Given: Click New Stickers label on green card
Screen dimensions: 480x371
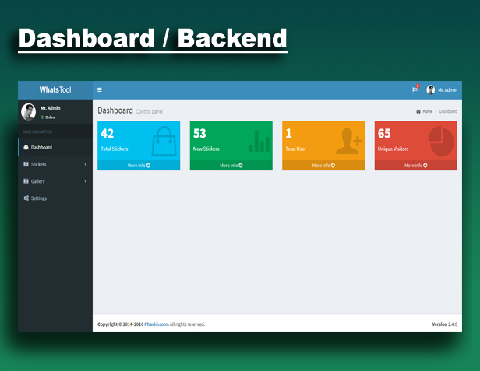Looking at the screenshot, I should (x=206, y=149).
